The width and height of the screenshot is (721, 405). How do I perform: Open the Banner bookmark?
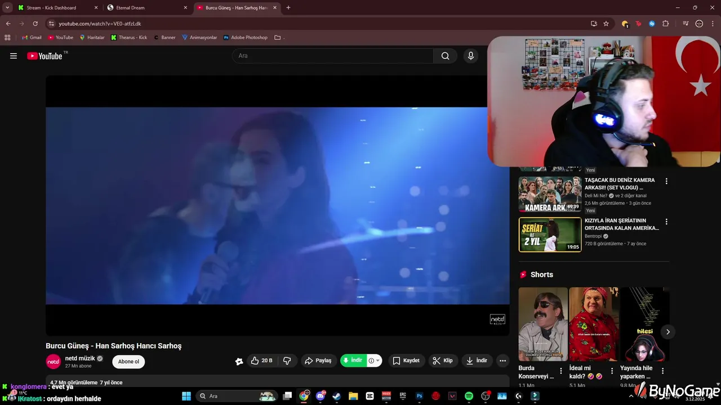164,38
